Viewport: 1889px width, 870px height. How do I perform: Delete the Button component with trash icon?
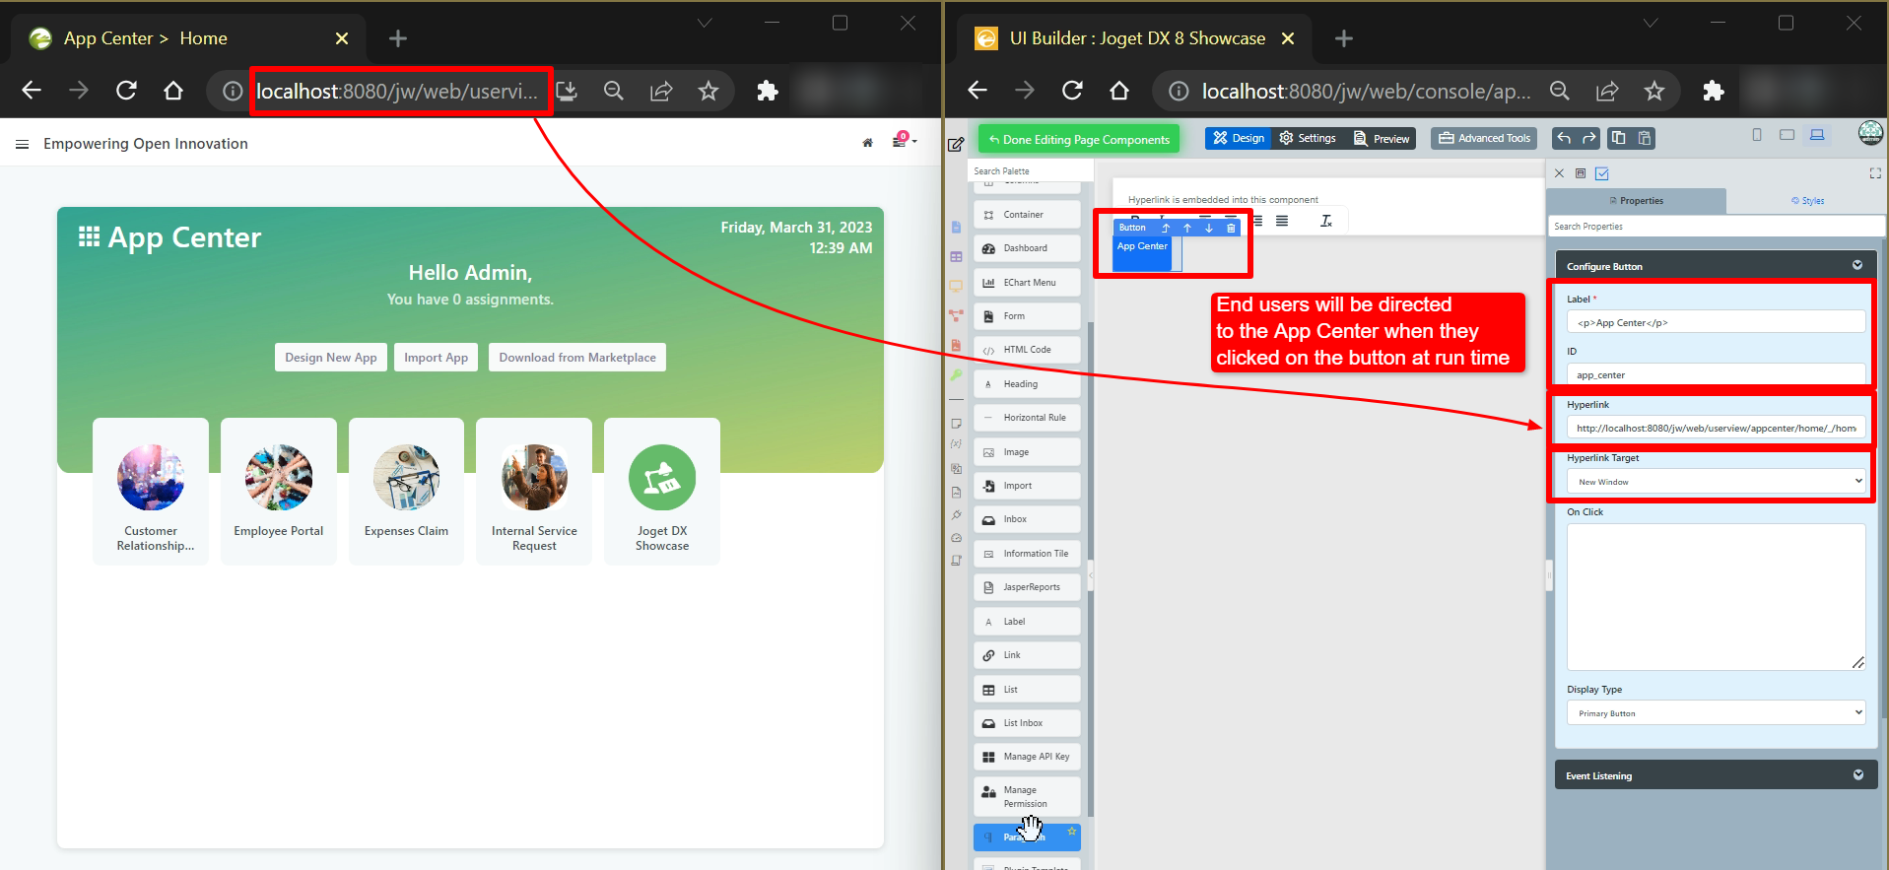pos(1231,228)
